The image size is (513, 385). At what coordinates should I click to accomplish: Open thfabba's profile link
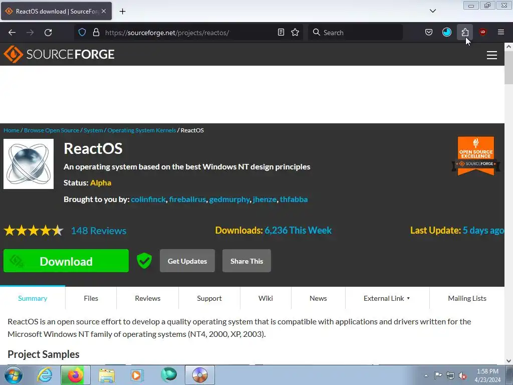(x=294, y=200)
